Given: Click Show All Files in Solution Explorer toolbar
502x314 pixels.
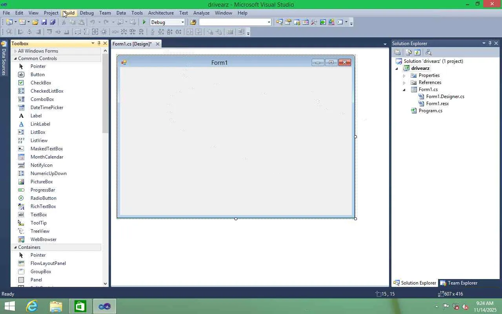Looking at the screenshot, I should pyautogui.click(x=409, y=52).
